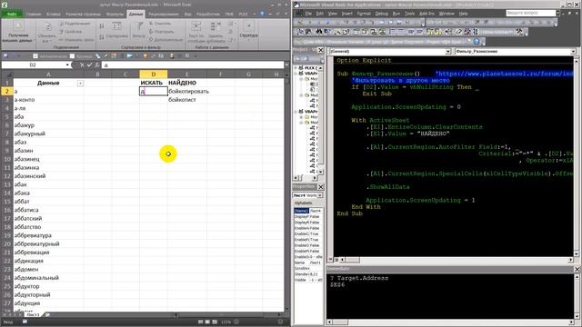Image resolution: width=582 pixels, height=327 pixels.
Task: Toggle the Автоматически checkbox
Action: pos(35,56)
